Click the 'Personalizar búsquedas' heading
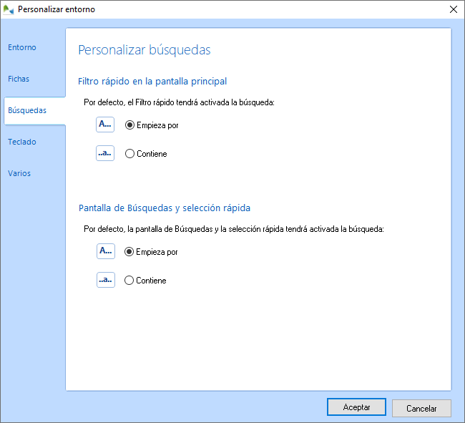Viewport: 465px width, 423px height. click(x=145, y=50)
